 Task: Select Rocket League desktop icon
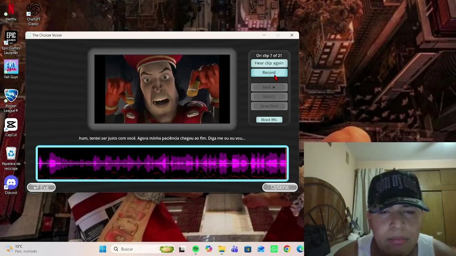(x=11, y=101)
